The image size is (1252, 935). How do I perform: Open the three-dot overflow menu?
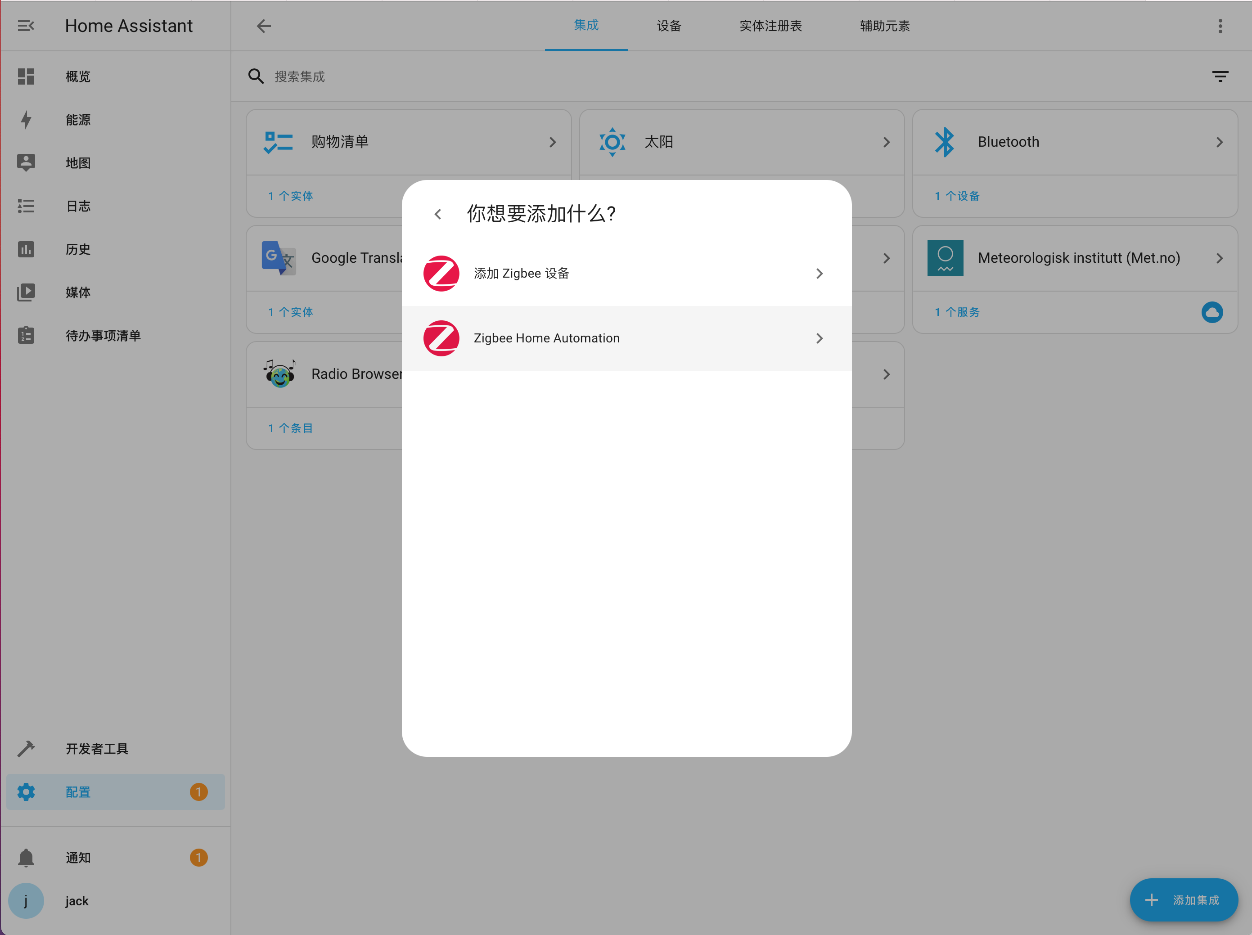click(x=1220, y=26)
